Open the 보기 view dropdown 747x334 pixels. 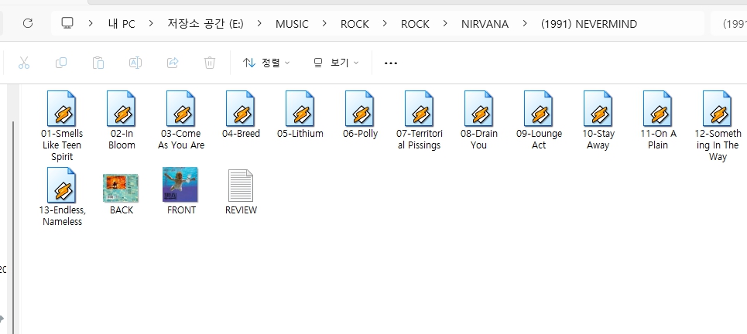336,63
